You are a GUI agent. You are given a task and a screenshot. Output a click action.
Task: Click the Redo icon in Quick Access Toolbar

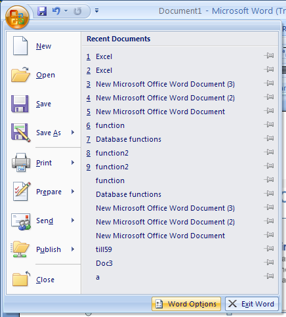pyautogui.click(x=77, y=11)
